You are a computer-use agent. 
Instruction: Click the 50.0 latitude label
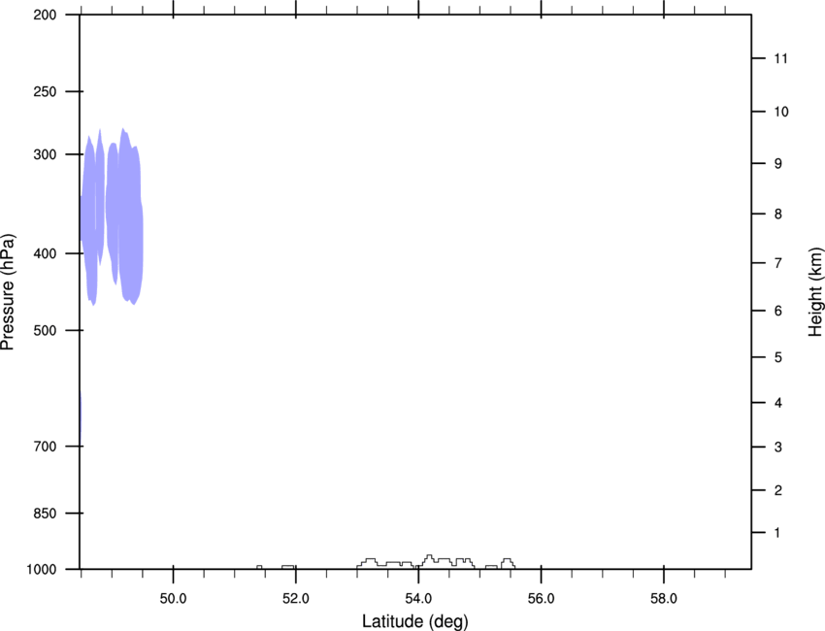(173, 599)
